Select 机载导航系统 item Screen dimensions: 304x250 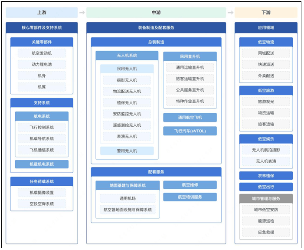click(42, 139)
